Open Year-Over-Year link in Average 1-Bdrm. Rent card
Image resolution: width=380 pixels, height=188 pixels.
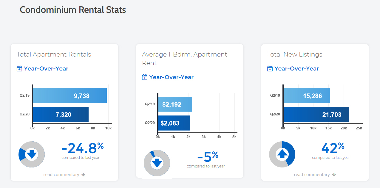(172, 77)
